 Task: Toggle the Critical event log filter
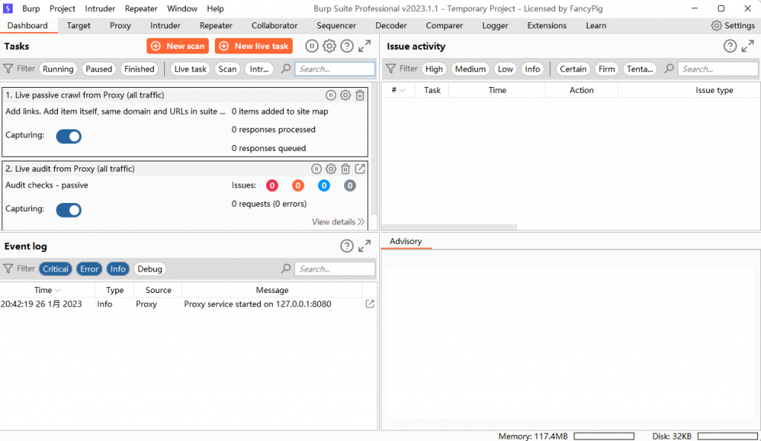(x=55, y=269)
